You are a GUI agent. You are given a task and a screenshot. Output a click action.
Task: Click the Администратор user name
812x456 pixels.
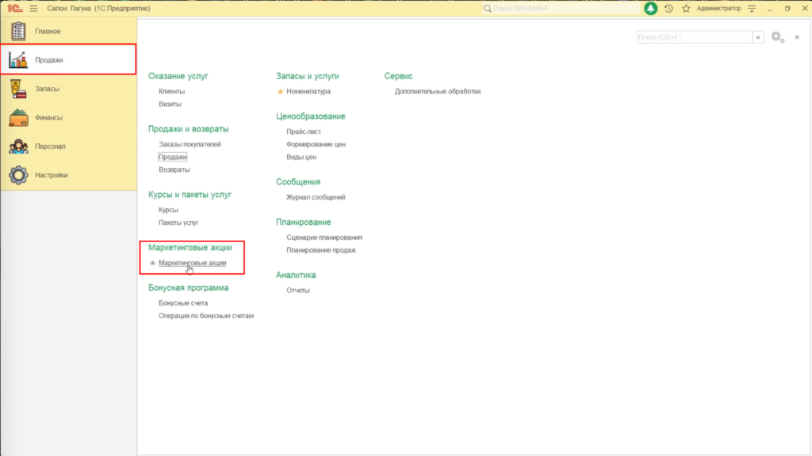point(718,8)
